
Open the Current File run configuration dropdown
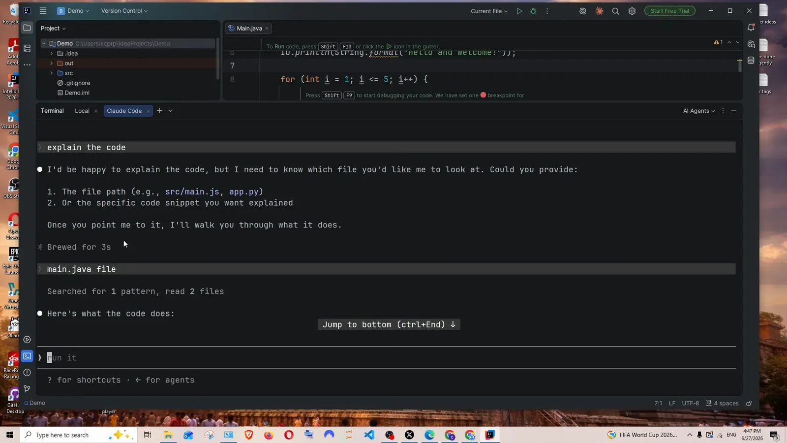489,11
